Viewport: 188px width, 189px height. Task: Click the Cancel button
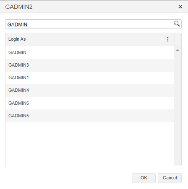click(170, 178)
